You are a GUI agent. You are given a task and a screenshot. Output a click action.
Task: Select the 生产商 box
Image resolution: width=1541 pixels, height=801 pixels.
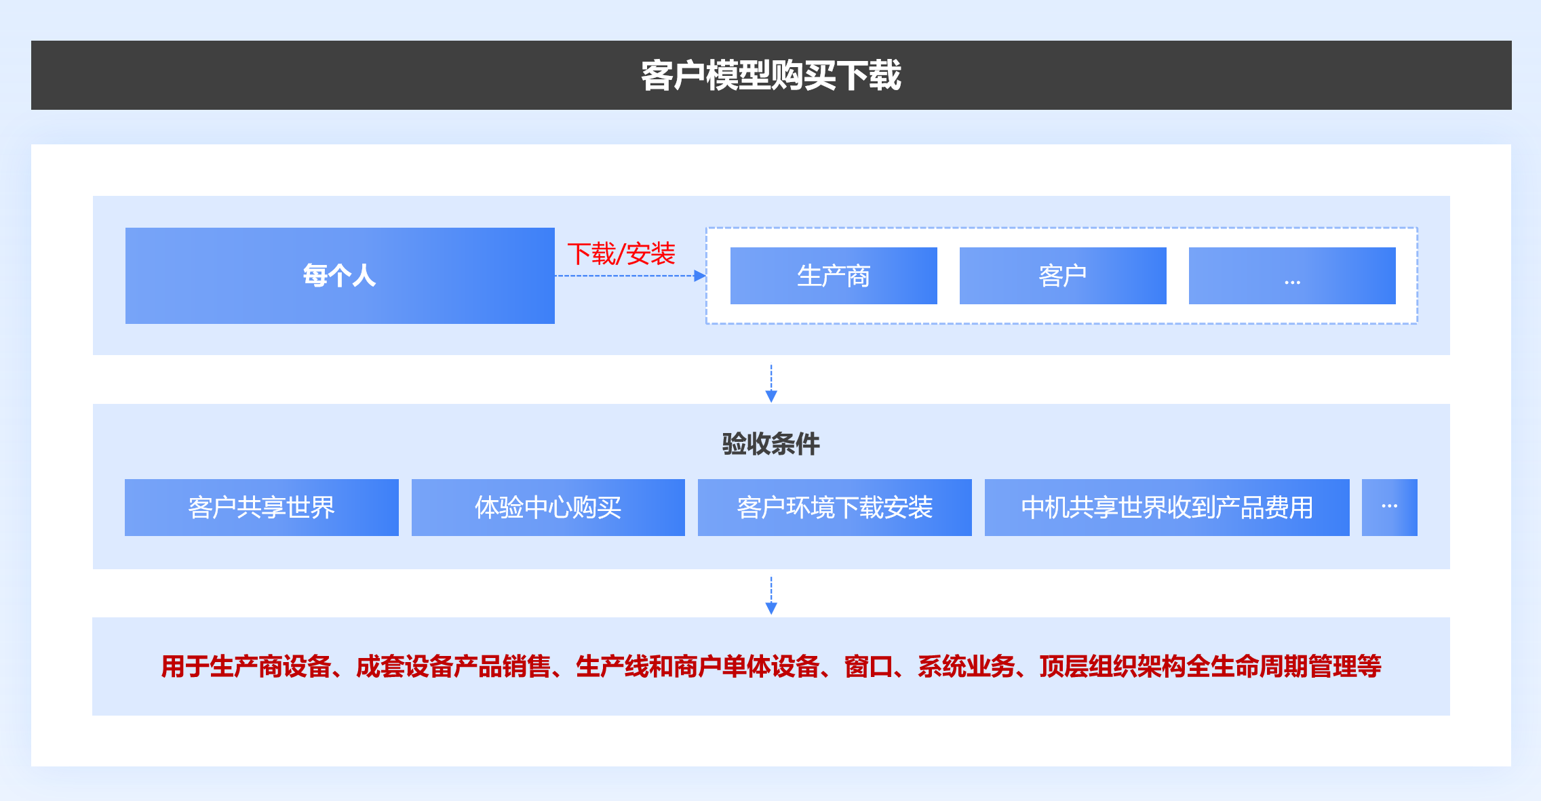(x=833, y=276)
